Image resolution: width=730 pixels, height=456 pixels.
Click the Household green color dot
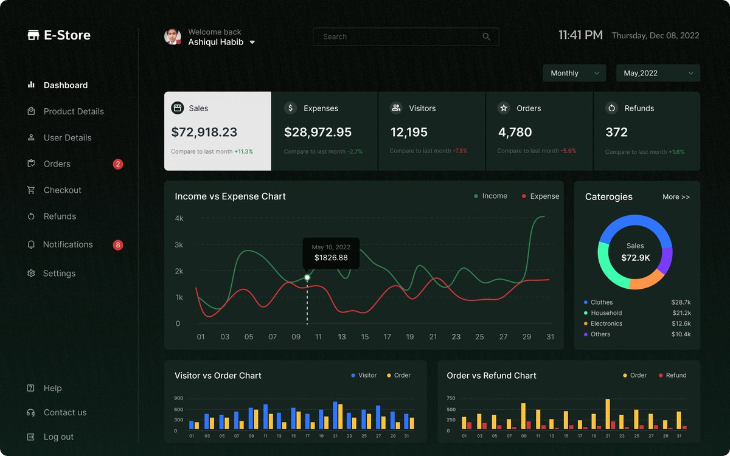(586, 313)
